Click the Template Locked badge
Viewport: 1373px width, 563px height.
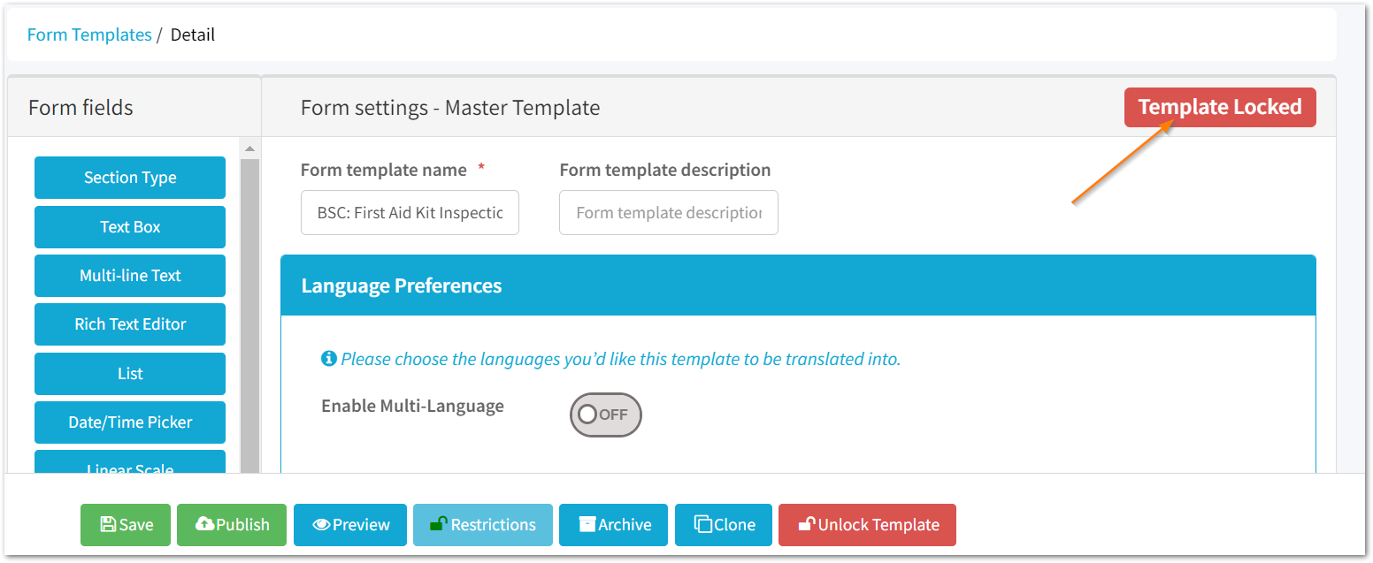point(1219,107)
